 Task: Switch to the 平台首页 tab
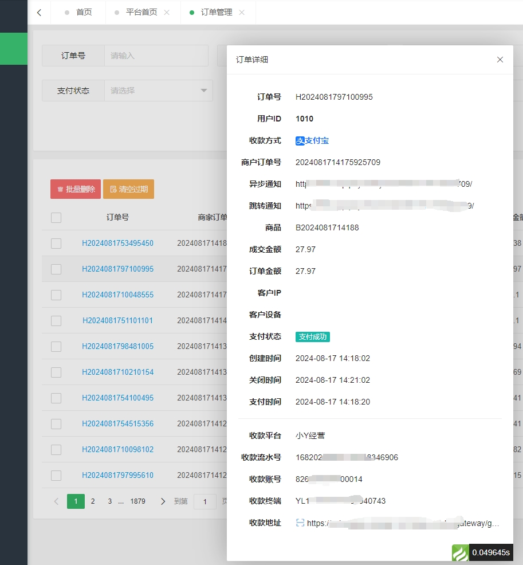pyautogui.click(x=141, y=13)
